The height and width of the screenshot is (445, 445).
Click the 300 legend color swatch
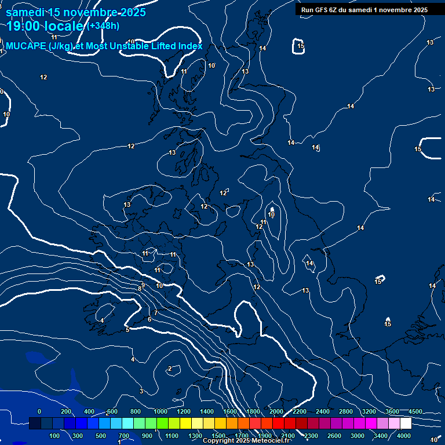(70, 423)
